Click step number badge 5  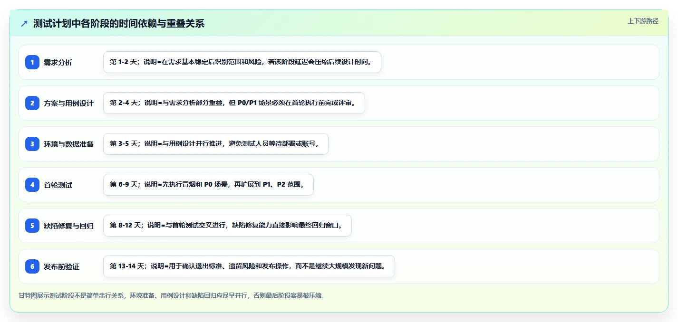click(x=32, y=226)
